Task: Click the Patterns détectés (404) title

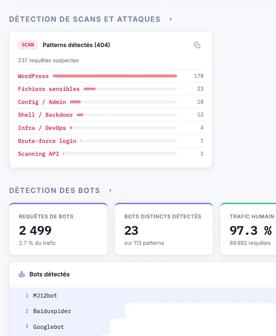Action: (x=76, y=45)
